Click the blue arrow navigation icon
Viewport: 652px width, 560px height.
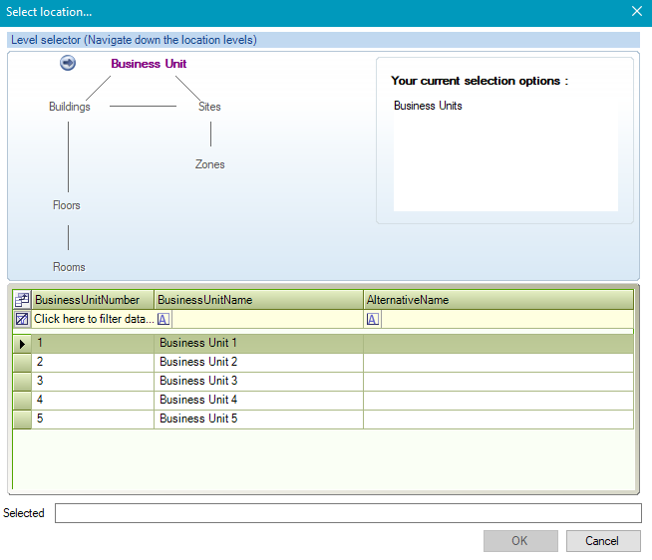pyautogui.click(x=68, y=63)
